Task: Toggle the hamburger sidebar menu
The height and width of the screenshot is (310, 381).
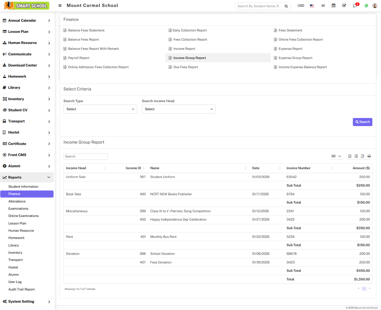Action: tap(60, 6)
